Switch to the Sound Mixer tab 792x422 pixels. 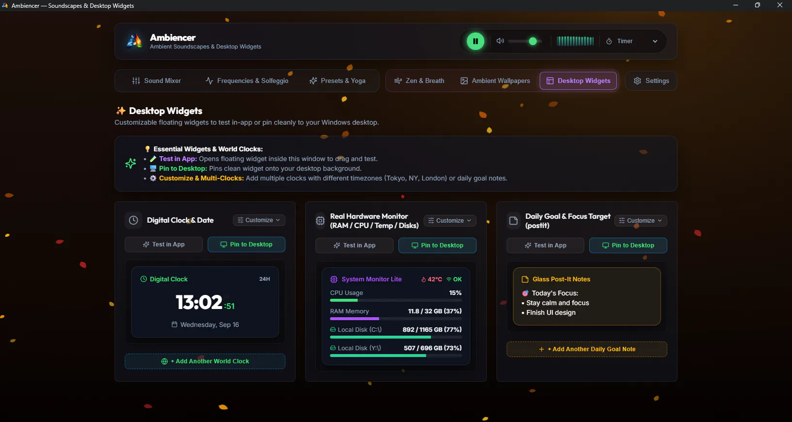[156, 81]
